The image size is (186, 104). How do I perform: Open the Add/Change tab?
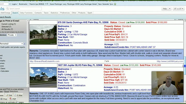point(5,13)
